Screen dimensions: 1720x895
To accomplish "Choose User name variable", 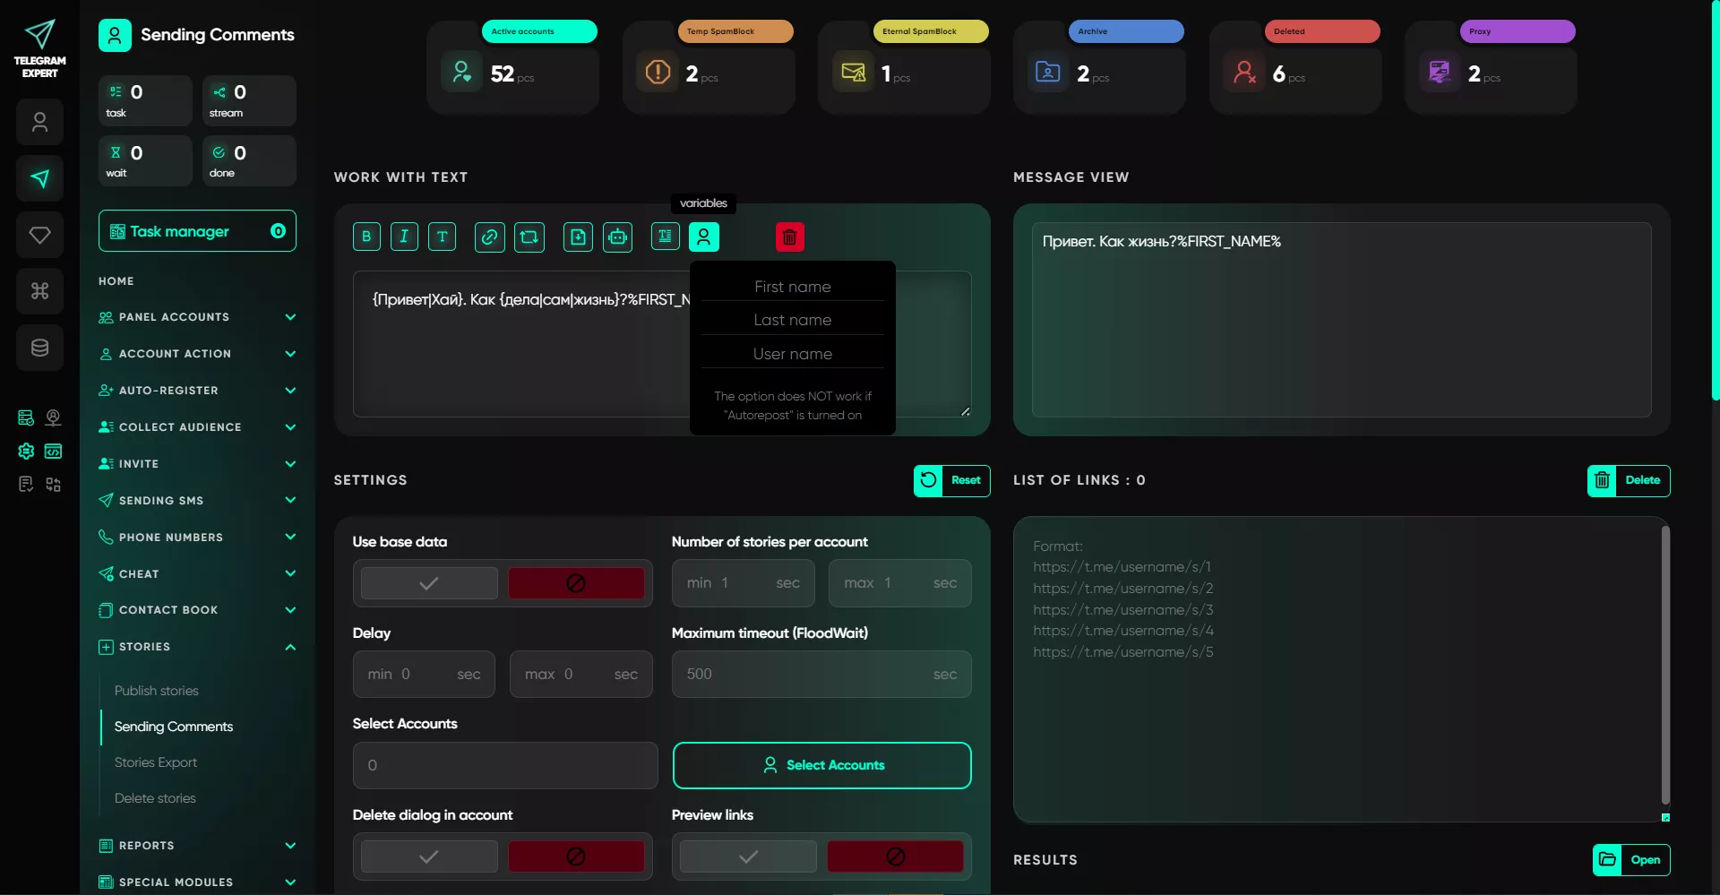I will [792, 354].
